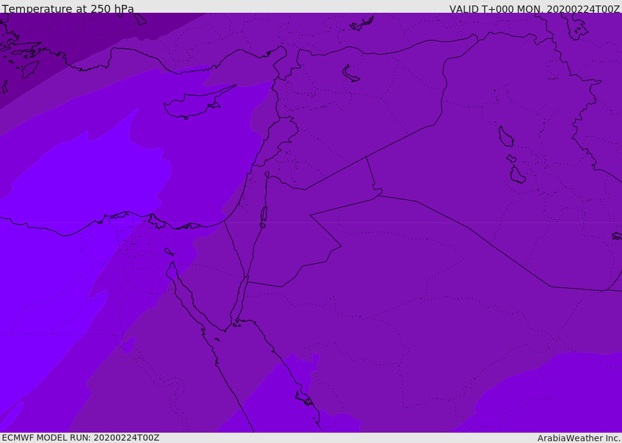622x443 pixels.
Task: Click the VALID T+000 timestamp text
Action: pos(535,9)
